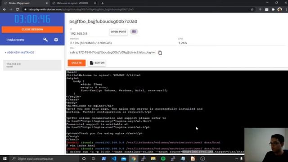The height and width of the screenshot is (162, 288).
Task: Copy the SSH command with the clipboard icon
Action: [x=160, y=53]
